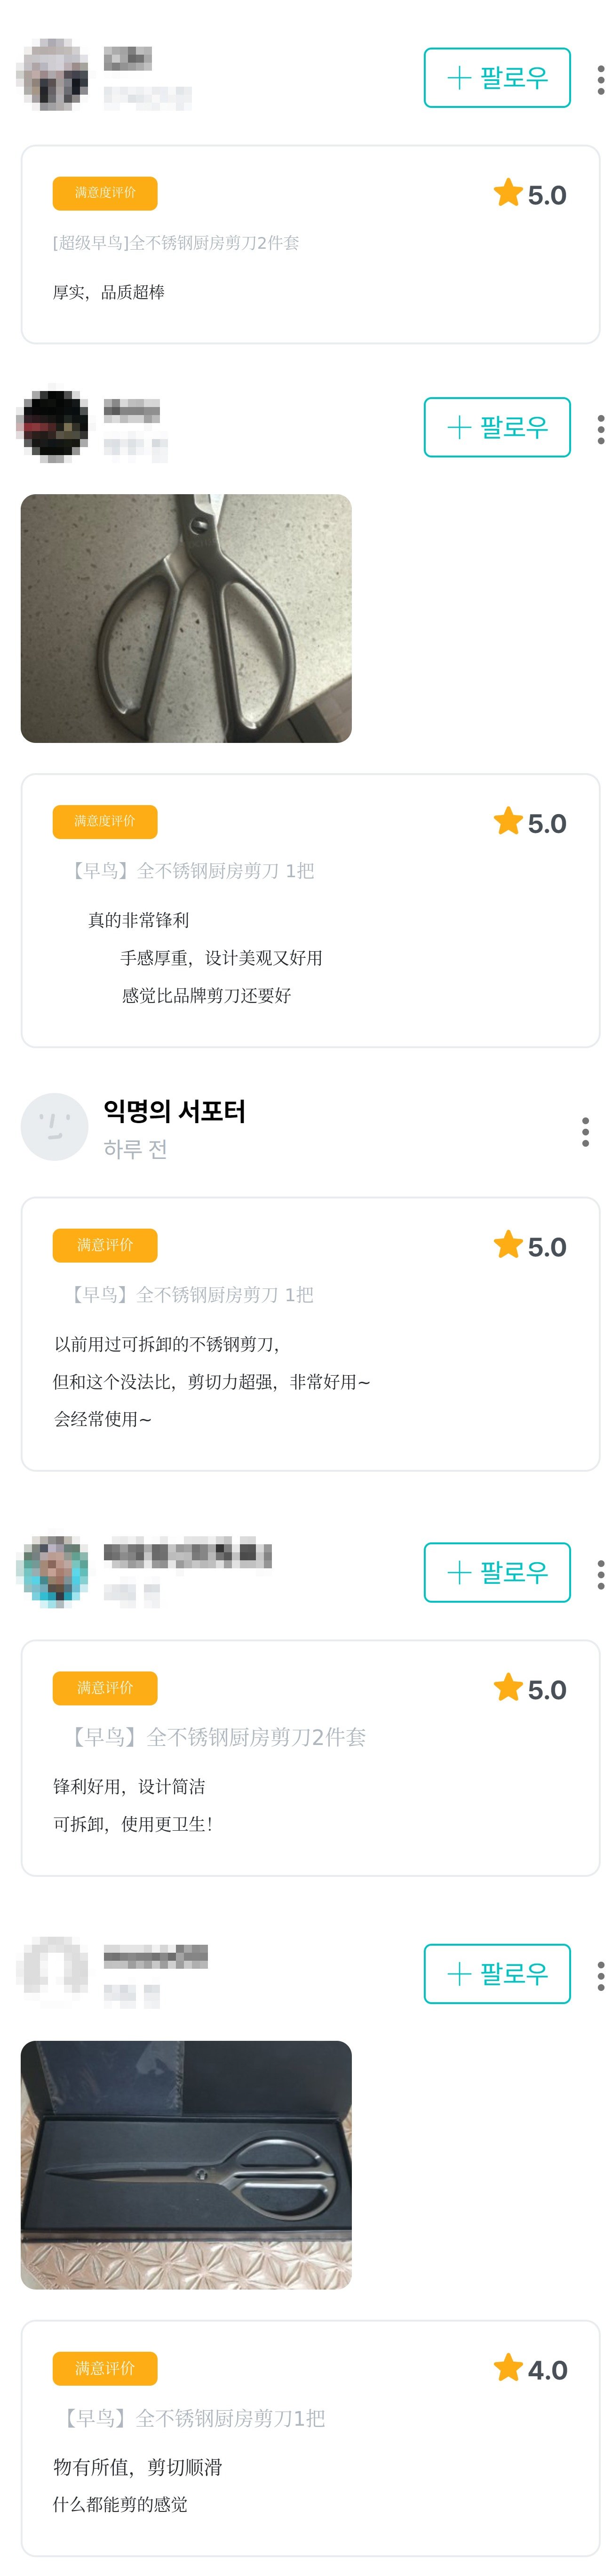Open more options beside the topmost 팔로우 button

coord(600,79)
